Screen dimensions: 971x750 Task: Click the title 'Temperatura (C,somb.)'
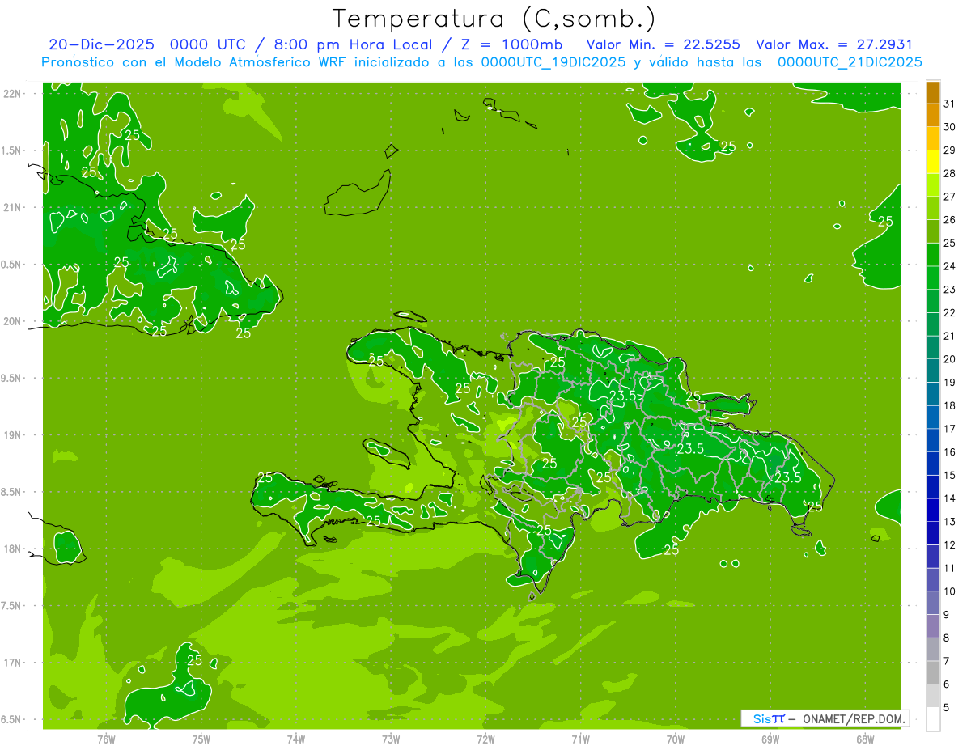coord(494,19)
